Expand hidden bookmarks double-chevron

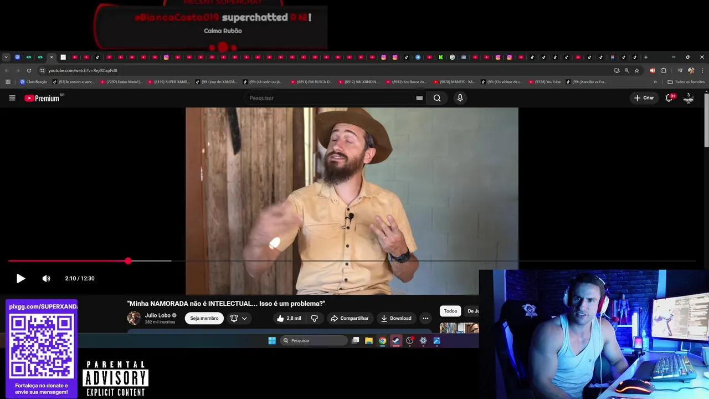point(655,82)
